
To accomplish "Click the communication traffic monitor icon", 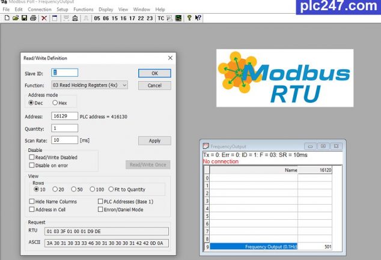I will coord(169,18).
